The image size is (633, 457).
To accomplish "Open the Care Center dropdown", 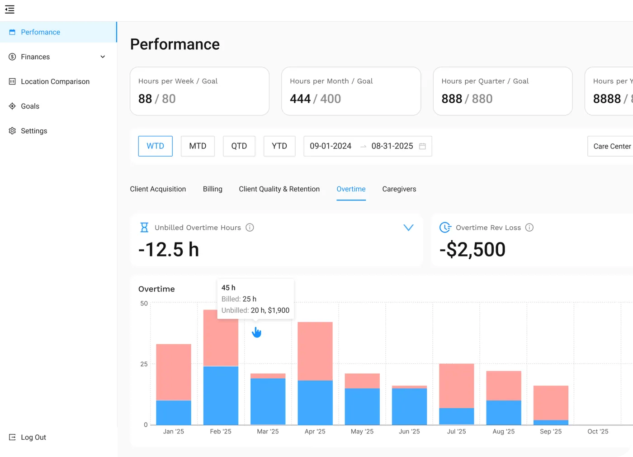I will tap(610, 146).
